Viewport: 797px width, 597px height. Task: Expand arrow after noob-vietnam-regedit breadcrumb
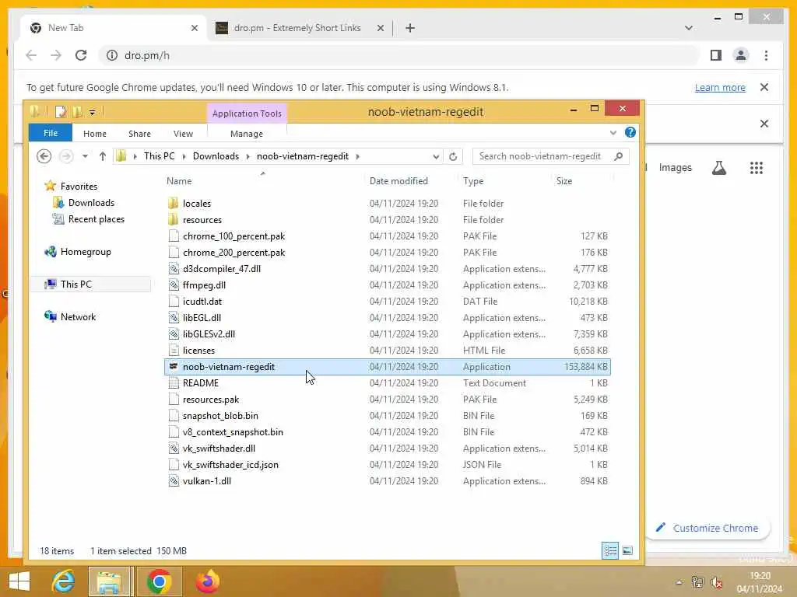(x=358, y=156)
